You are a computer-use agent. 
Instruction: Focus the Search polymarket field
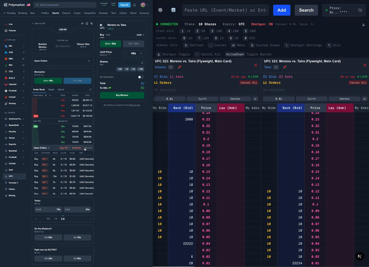(x=65, y=5)
